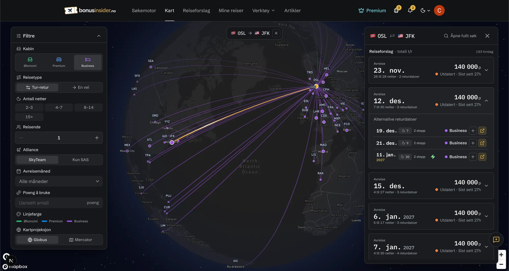The width and height of the screenshot is (509, 271).
Task: Increase the number of travelers
Action: coord(97,138)
